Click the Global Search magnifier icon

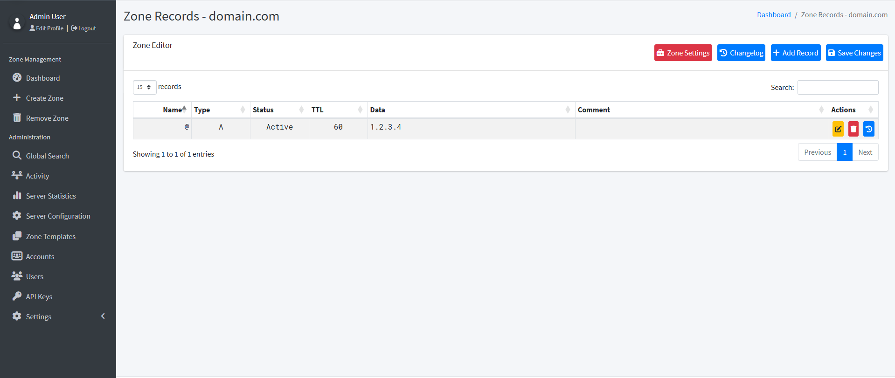tap(17, 156)
